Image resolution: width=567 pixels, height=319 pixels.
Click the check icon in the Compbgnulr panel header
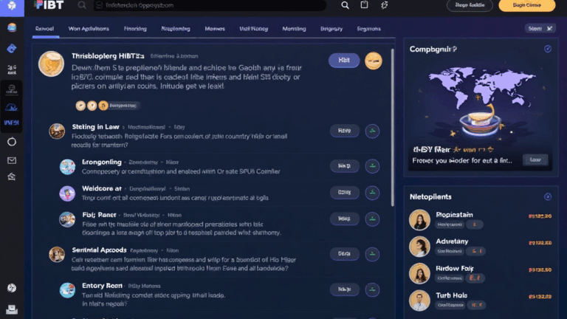pyautogui.click(x=548, y=49)
